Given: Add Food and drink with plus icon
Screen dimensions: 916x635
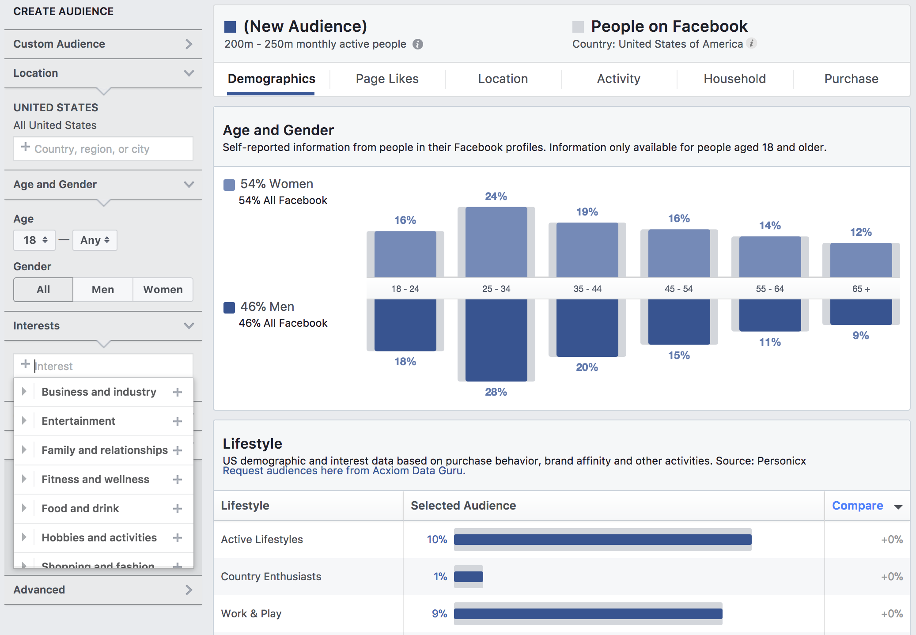Looking at the screenshot, I should (x=178, y=509).
